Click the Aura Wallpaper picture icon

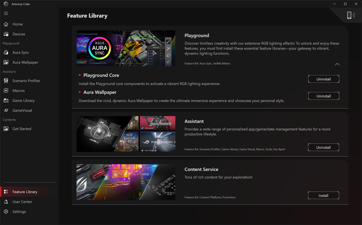pos(6,62)
